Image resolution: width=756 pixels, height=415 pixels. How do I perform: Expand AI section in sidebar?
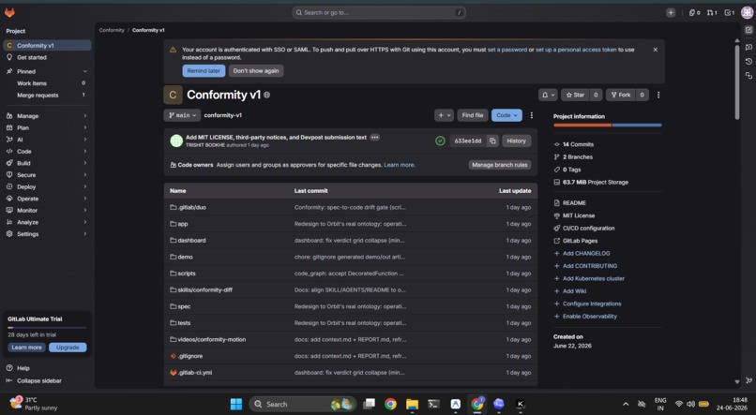(47, 140)
